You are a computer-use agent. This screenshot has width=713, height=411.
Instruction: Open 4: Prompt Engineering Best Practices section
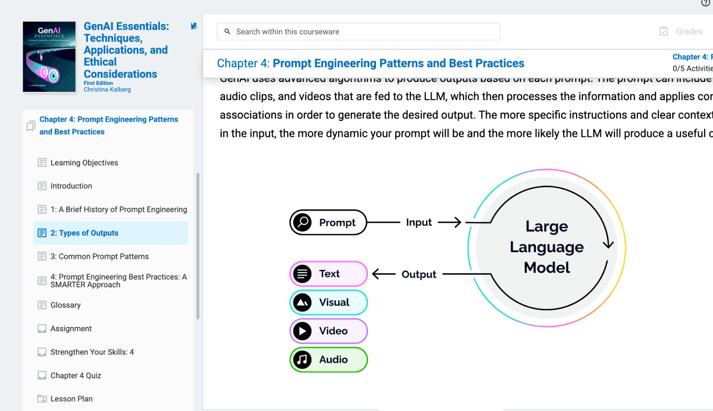point(118,280)
